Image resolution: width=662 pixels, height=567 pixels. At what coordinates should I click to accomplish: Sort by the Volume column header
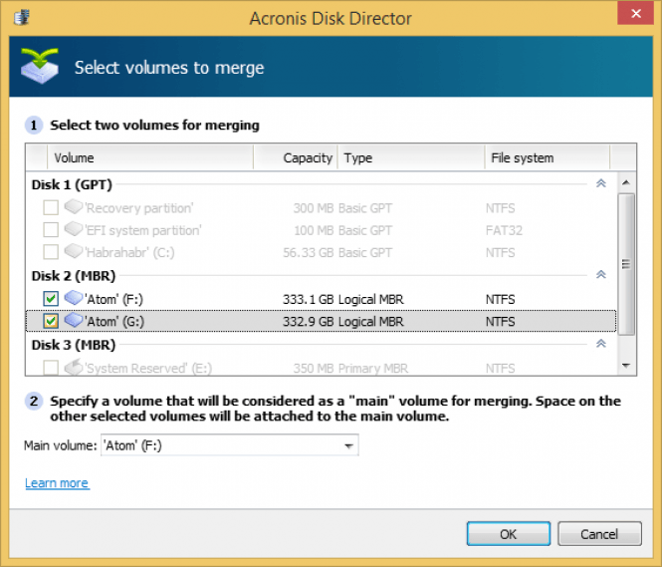[x=150, y=158]
